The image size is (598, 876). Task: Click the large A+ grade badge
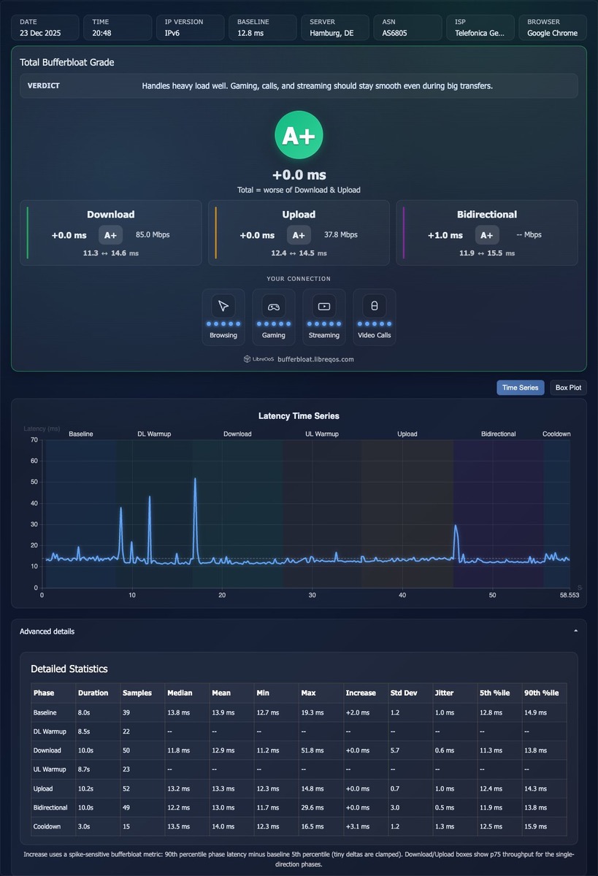click(299, 135)
